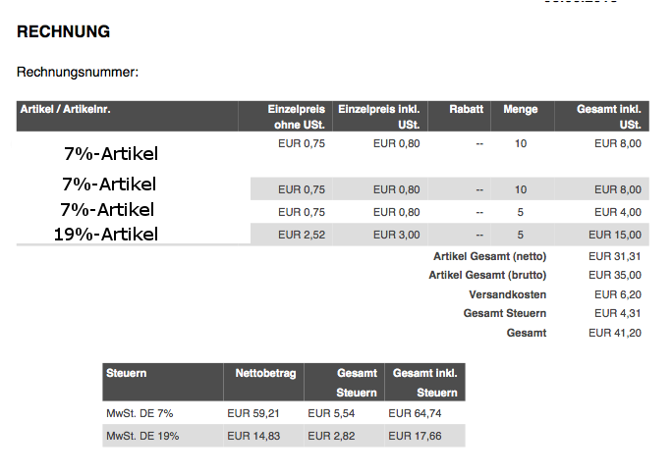The image size is (672, 476).
Task: Select the EUR 41,20 grand total
Action: tap(614, 333)
